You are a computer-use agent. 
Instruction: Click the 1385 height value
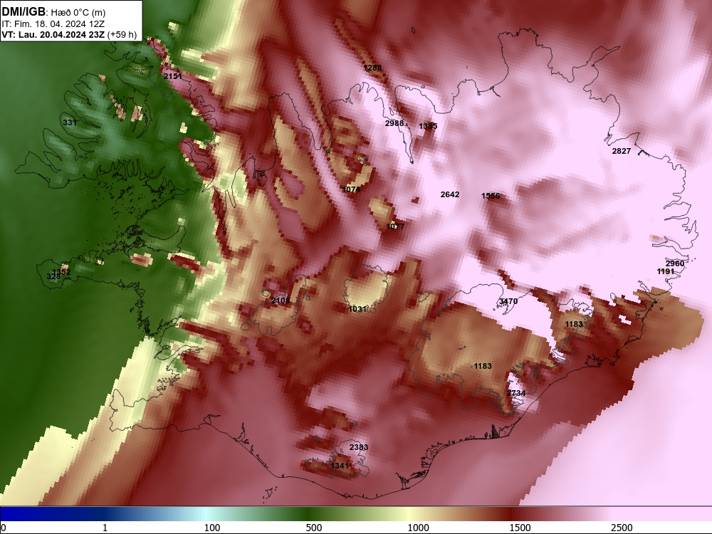click(x=428, y=126)
